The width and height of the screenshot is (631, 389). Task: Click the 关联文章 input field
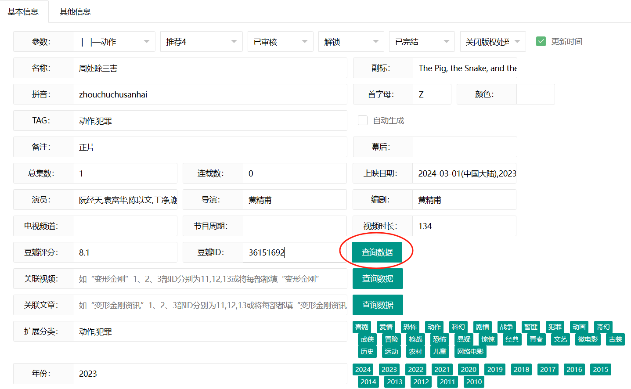[x=210, y=305]
